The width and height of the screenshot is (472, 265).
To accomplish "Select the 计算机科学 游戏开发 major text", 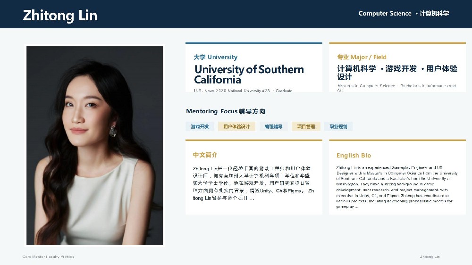I will (397, 73).
